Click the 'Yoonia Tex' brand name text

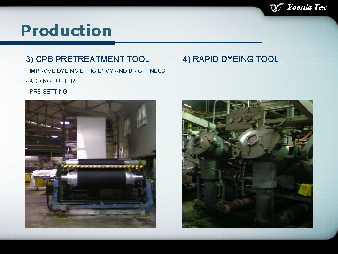307,8
